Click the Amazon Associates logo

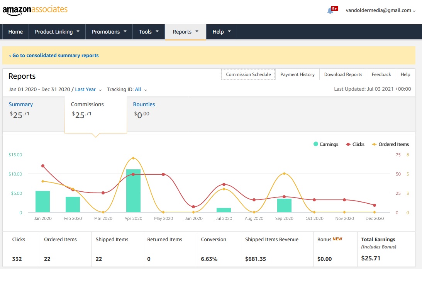(x=35, y=10)
